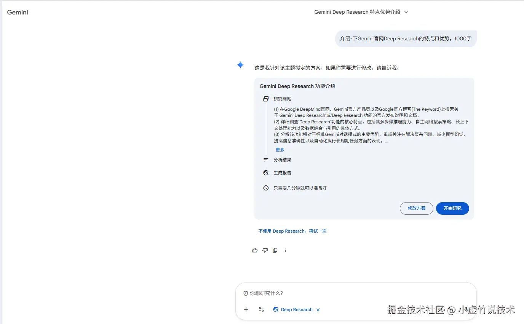Click the tools settings icon in the input bar
This screenshot has height=324, width=524.
point(261,310)
